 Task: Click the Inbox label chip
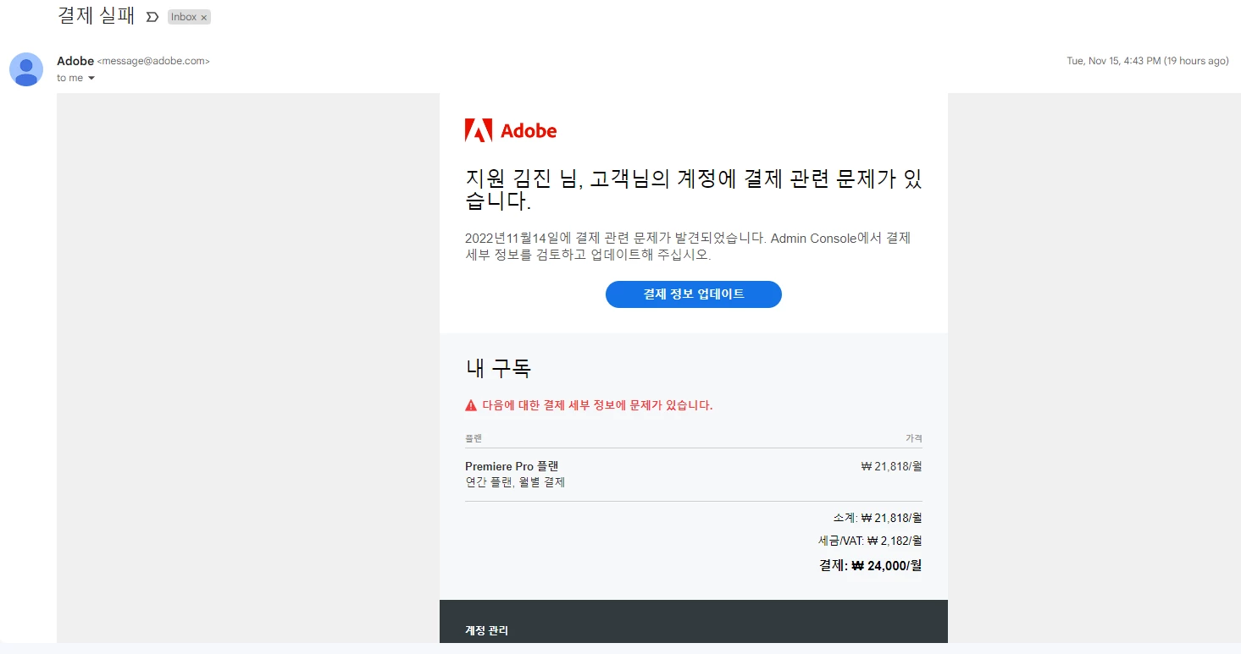[x=189, y=17]
